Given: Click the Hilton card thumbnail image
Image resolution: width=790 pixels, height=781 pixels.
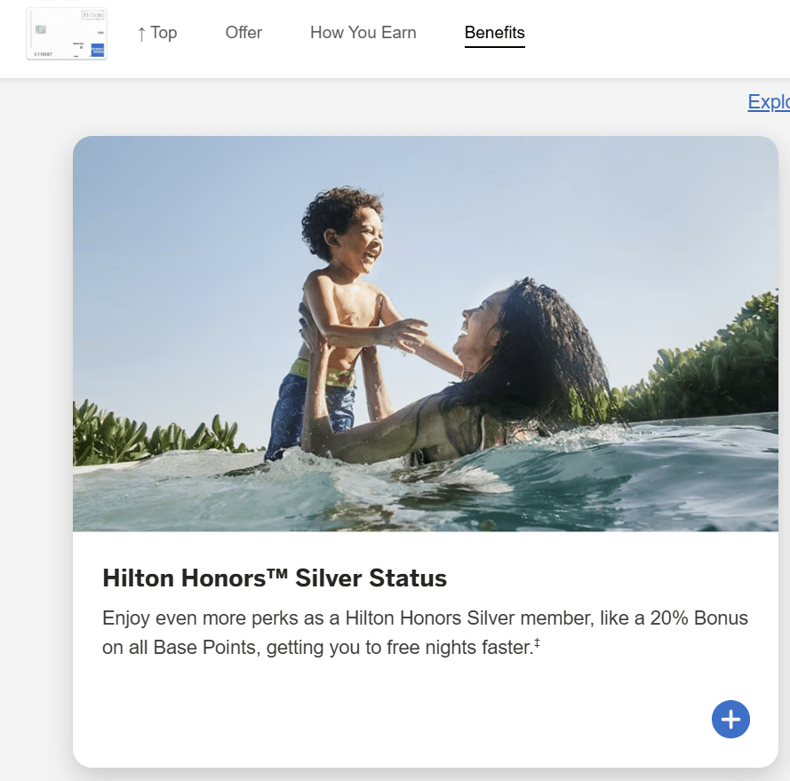Looking at the screenshot, I should coord(67,34).
